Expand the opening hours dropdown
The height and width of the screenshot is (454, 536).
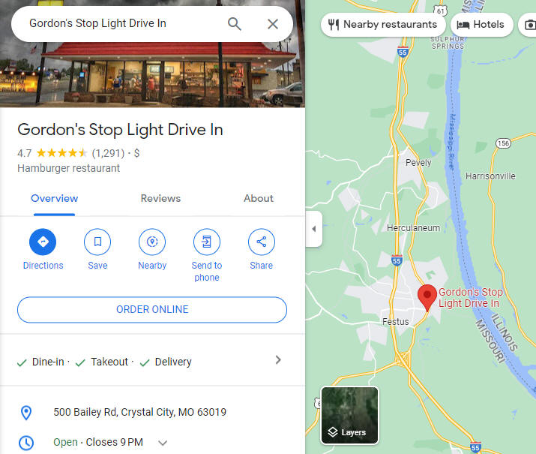[163, 443]
